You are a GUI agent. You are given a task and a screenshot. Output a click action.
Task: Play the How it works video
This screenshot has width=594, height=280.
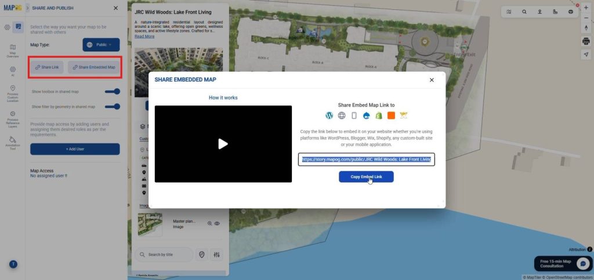pyautogui.click(x=223, y=144)
